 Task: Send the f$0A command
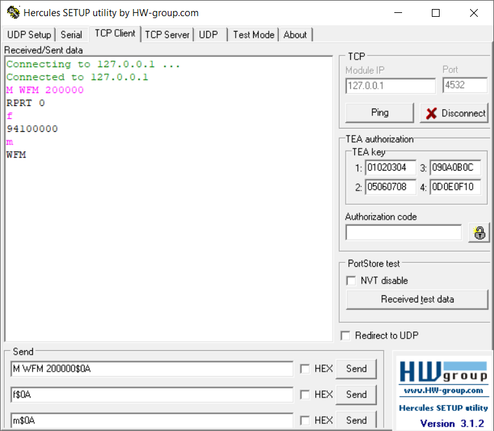[x=356, y=395]
